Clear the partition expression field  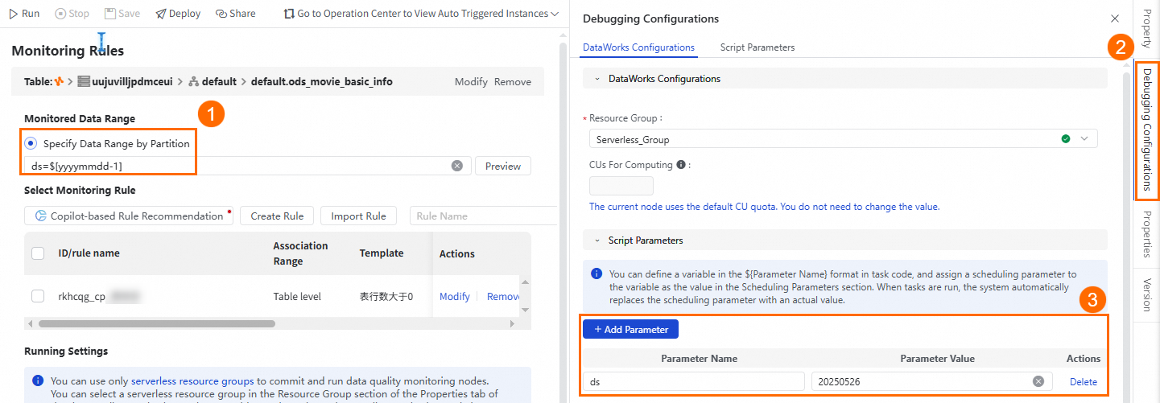pyautogui.click(x=457, y=166)
